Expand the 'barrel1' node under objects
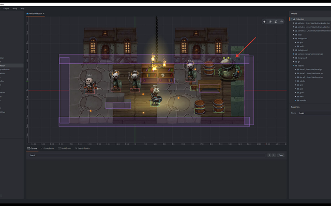 click(295, 73)
